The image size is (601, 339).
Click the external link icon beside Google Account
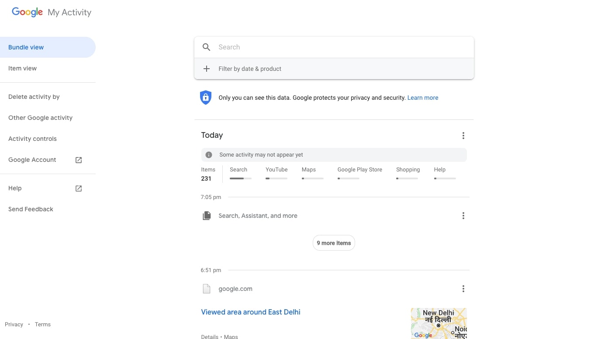click(x=79, y=160)
